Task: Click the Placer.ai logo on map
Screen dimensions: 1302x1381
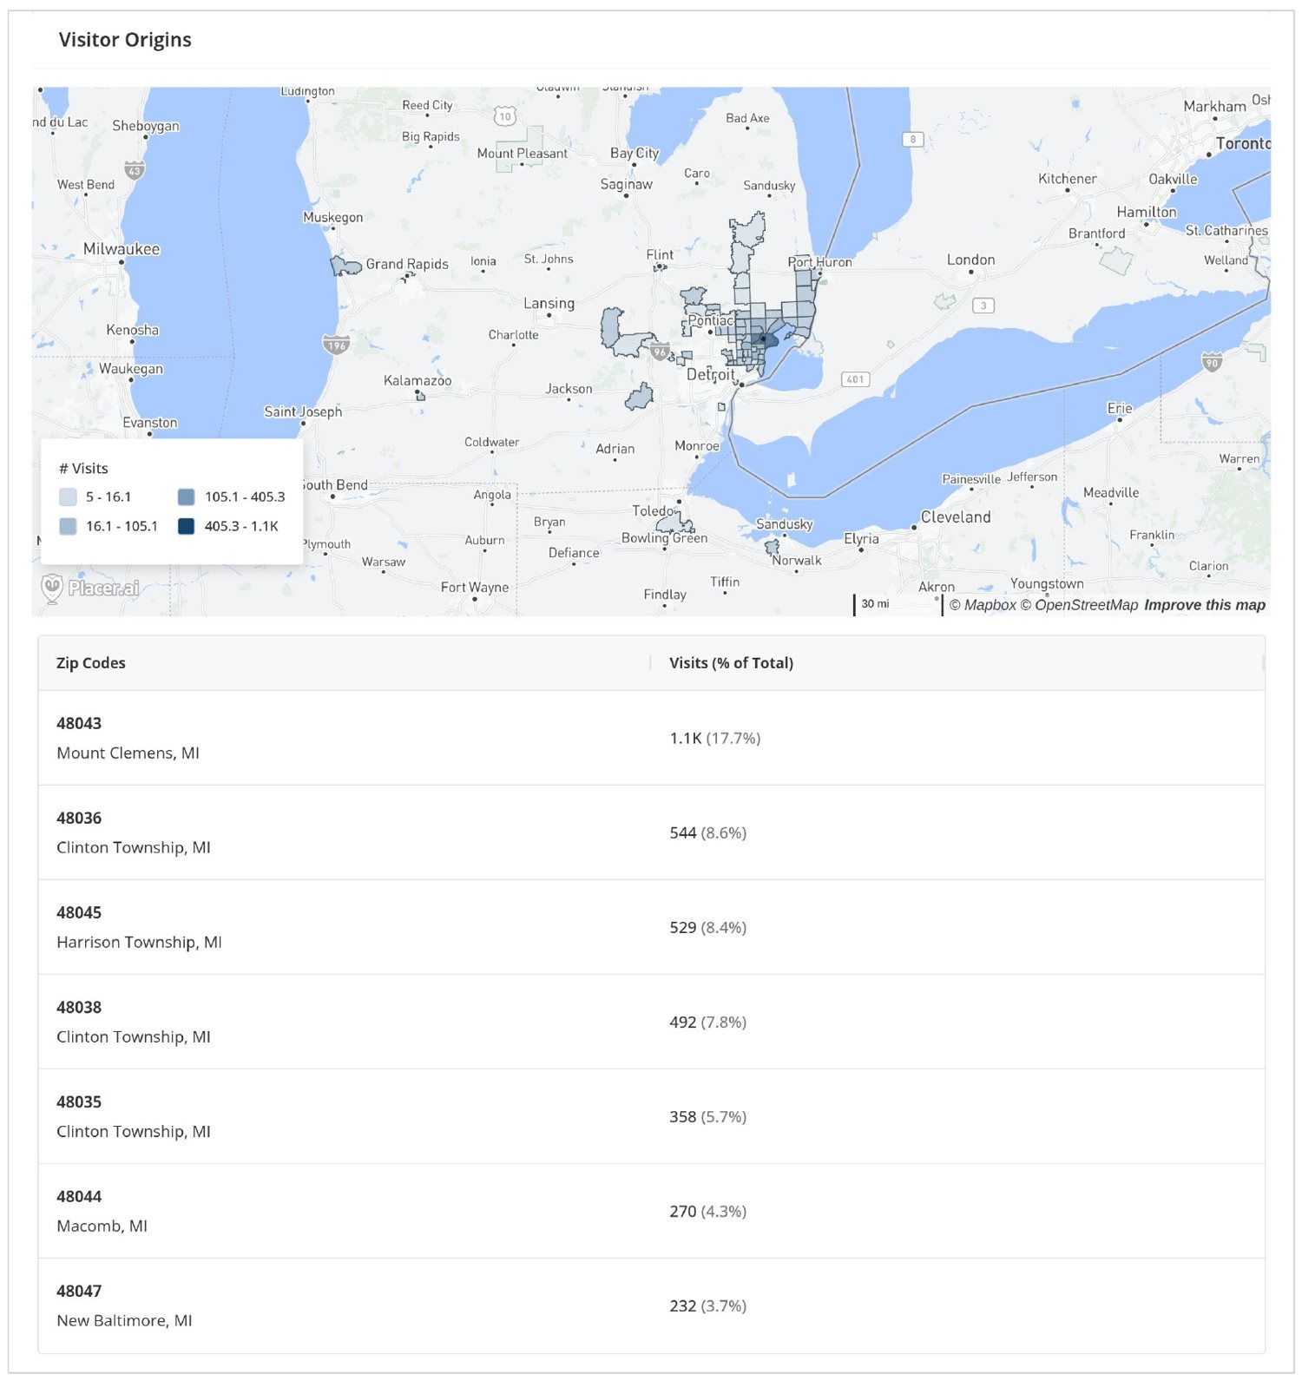Action: coord(90,588)
